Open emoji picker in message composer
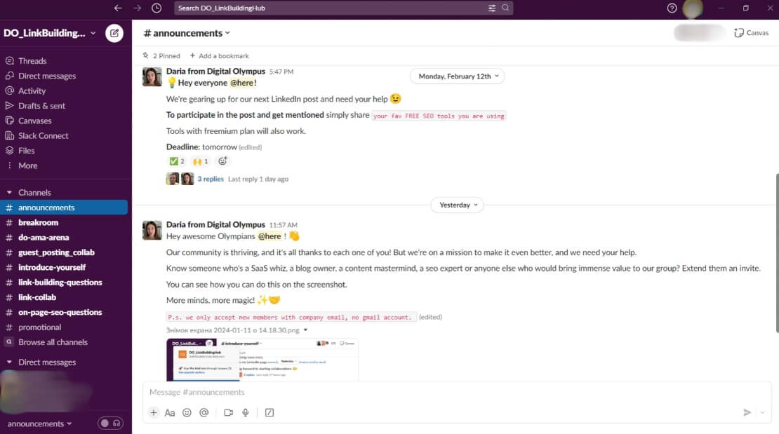This screenshot has height=434, width=779. pos(187,412)
